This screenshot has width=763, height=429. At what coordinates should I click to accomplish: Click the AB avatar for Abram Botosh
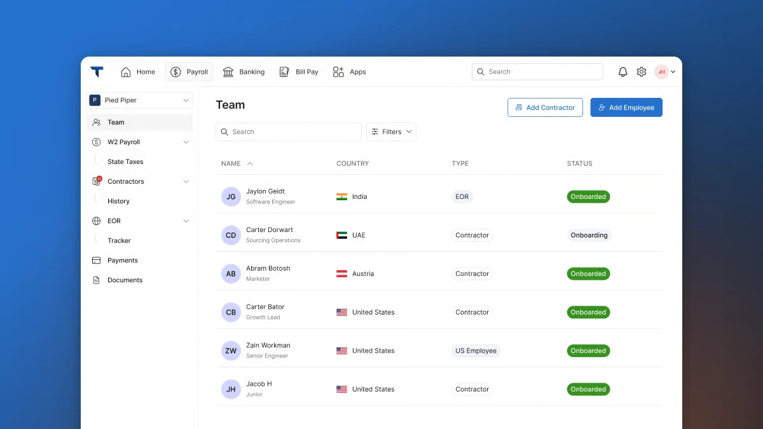(231, 273)
